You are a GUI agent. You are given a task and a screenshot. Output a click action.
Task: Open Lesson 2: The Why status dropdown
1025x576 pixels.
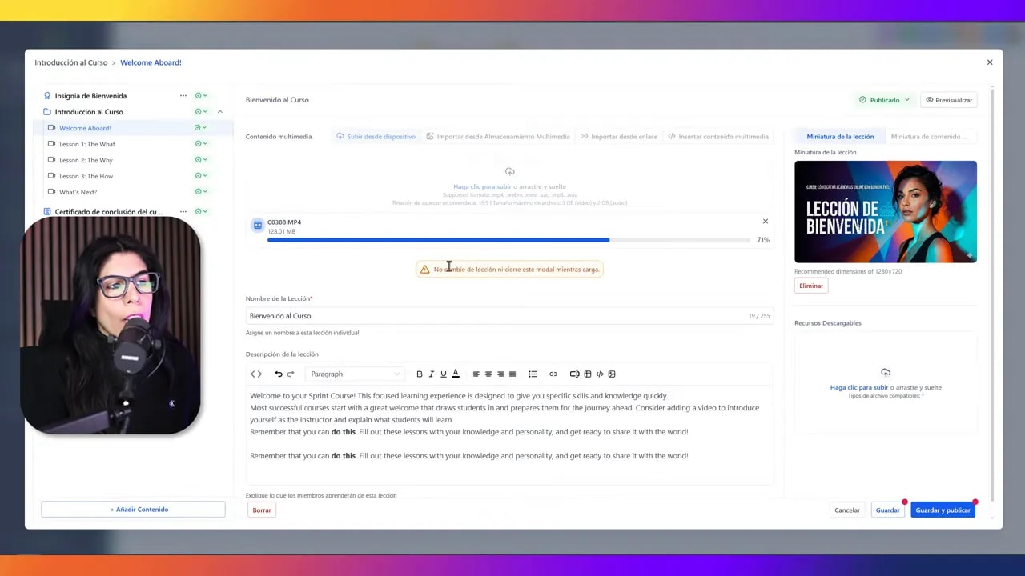click(x=201, y=160)
